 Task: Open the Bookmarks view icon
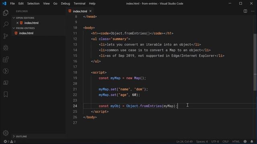pos(6,94)
